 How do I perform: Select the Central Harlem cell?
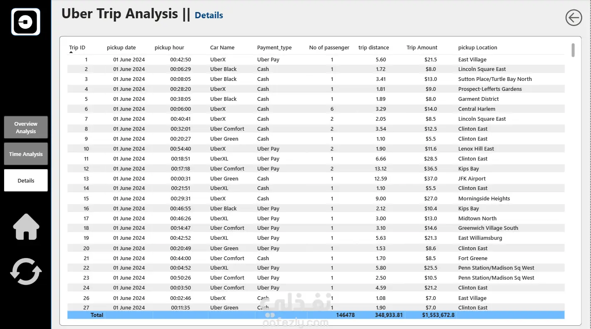pos(477,109)
